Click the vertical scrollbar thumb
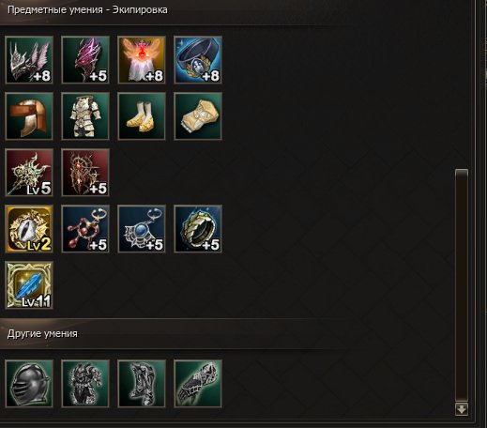 (x=462, y=285)
